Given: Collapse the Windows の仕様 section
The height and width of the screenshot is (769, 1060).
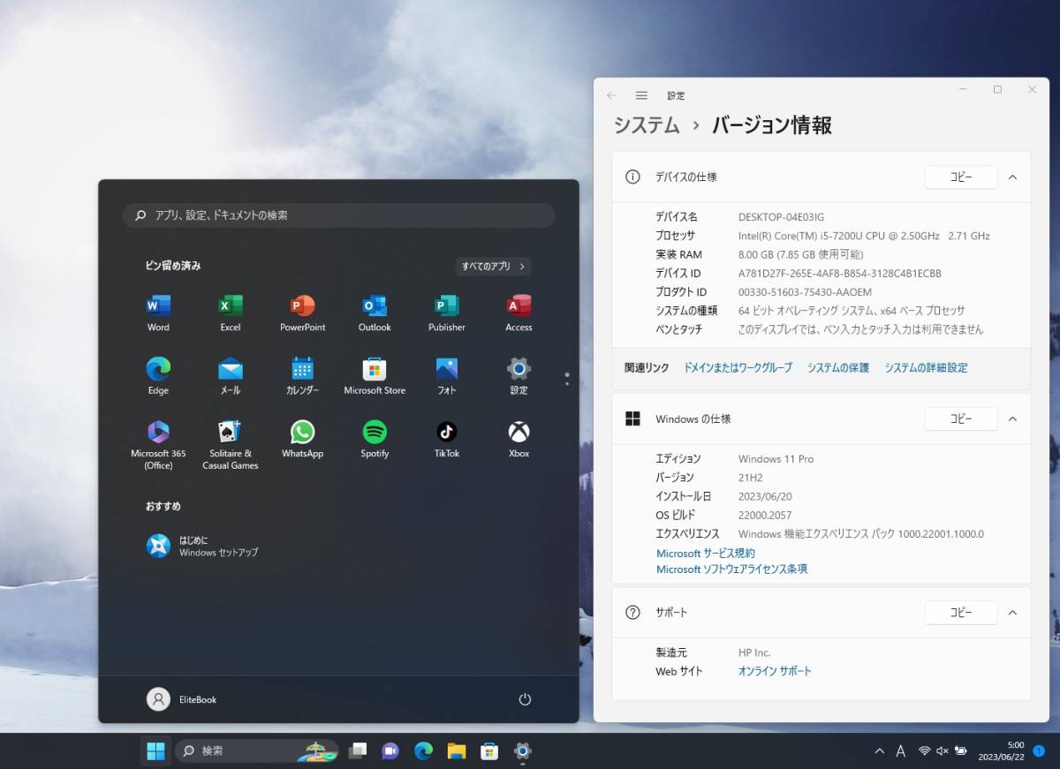Looking at the screenshot, I should pyautogui.click(x=1012, y=418).
